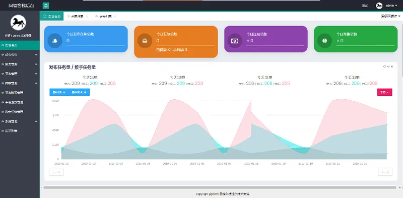
Task: Select the green home tab
Action: 52,16
